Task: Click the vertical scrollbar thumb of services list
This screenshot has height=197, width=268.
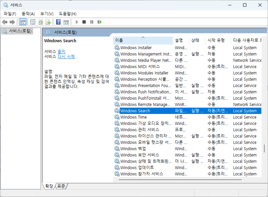Action: coord(264,148)
